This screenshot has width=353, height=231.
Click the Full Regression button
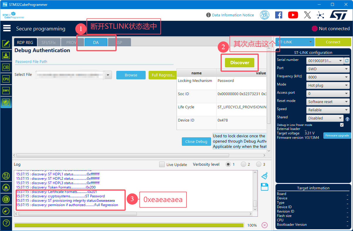pos(162,75)
